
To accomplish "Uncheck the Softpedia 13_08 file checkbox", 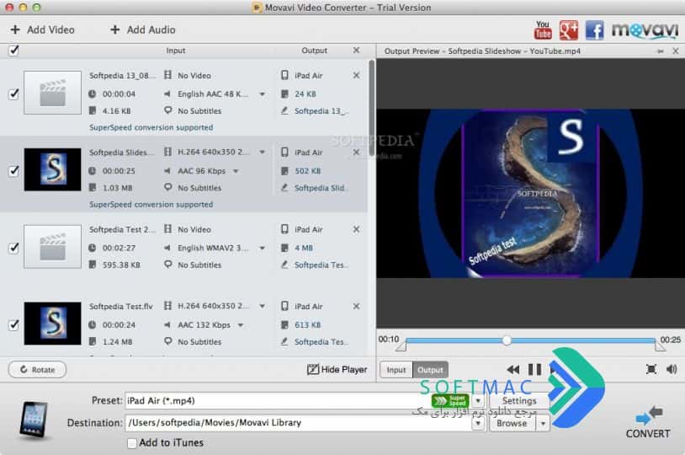I will point(13,94).
